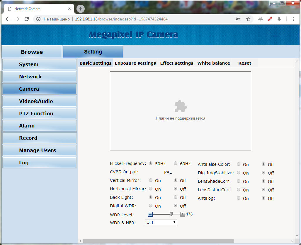Turn AntiFog on
The height and width of the screenshot is (245, 301).
239,198
